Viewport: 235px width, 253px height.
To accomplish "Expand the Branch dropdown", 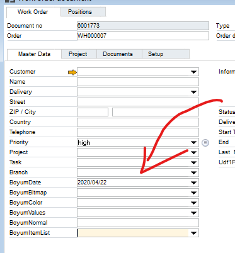I will [193, 172].
